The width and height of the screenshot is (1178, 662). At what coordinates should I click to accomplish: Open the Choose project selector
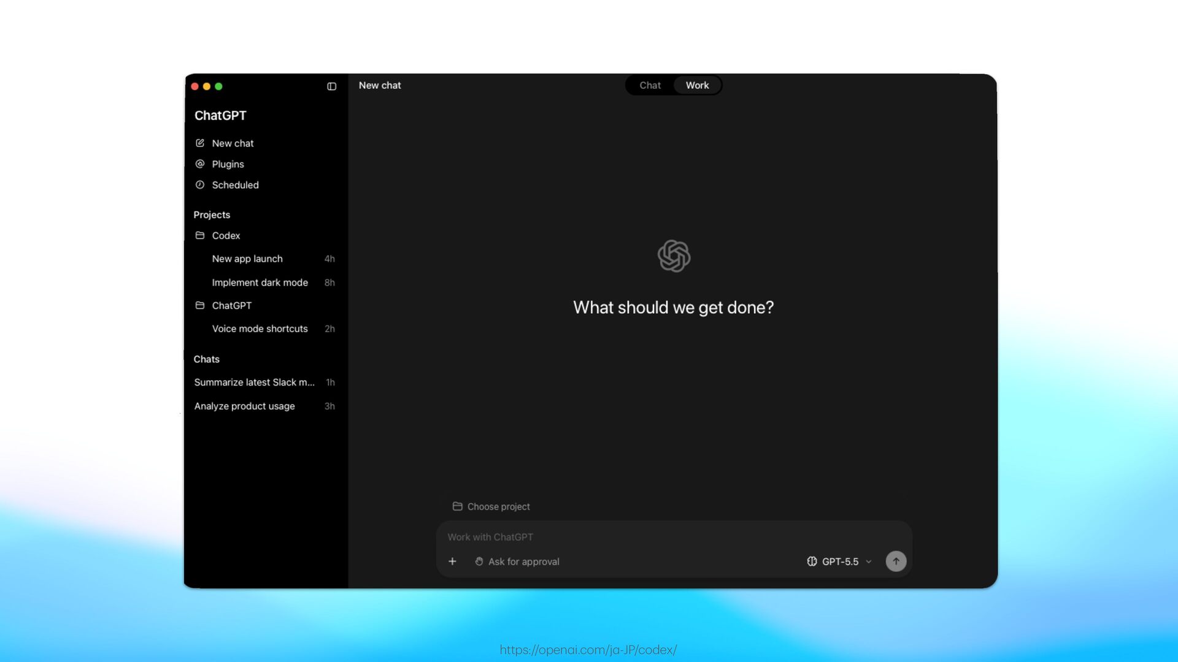coord(491,506)
